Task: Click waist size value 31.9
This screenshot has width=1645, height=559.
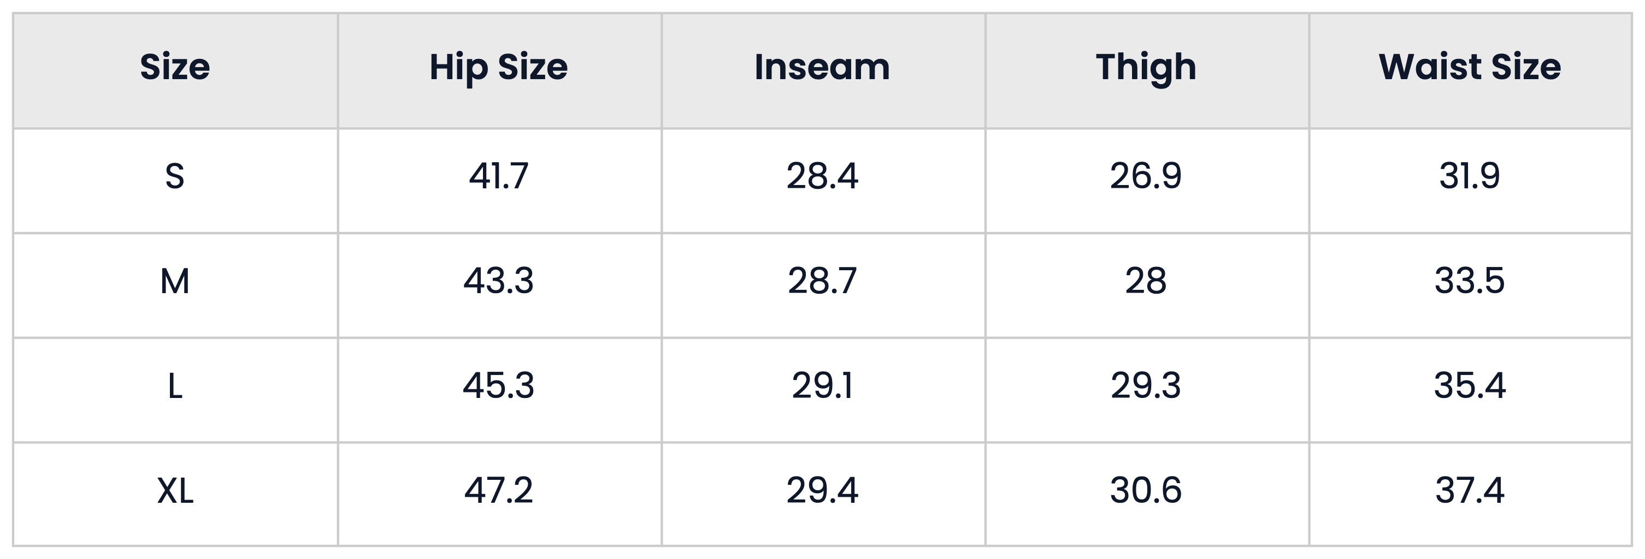Action: click(x=1470, y=176)
